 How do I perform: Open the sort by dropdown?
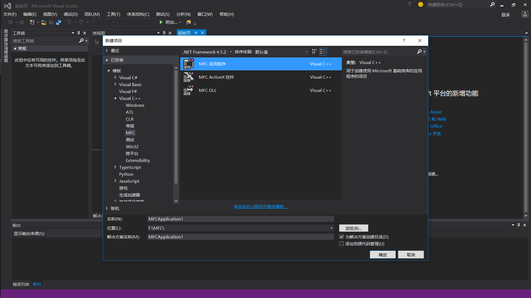(306, 52)
